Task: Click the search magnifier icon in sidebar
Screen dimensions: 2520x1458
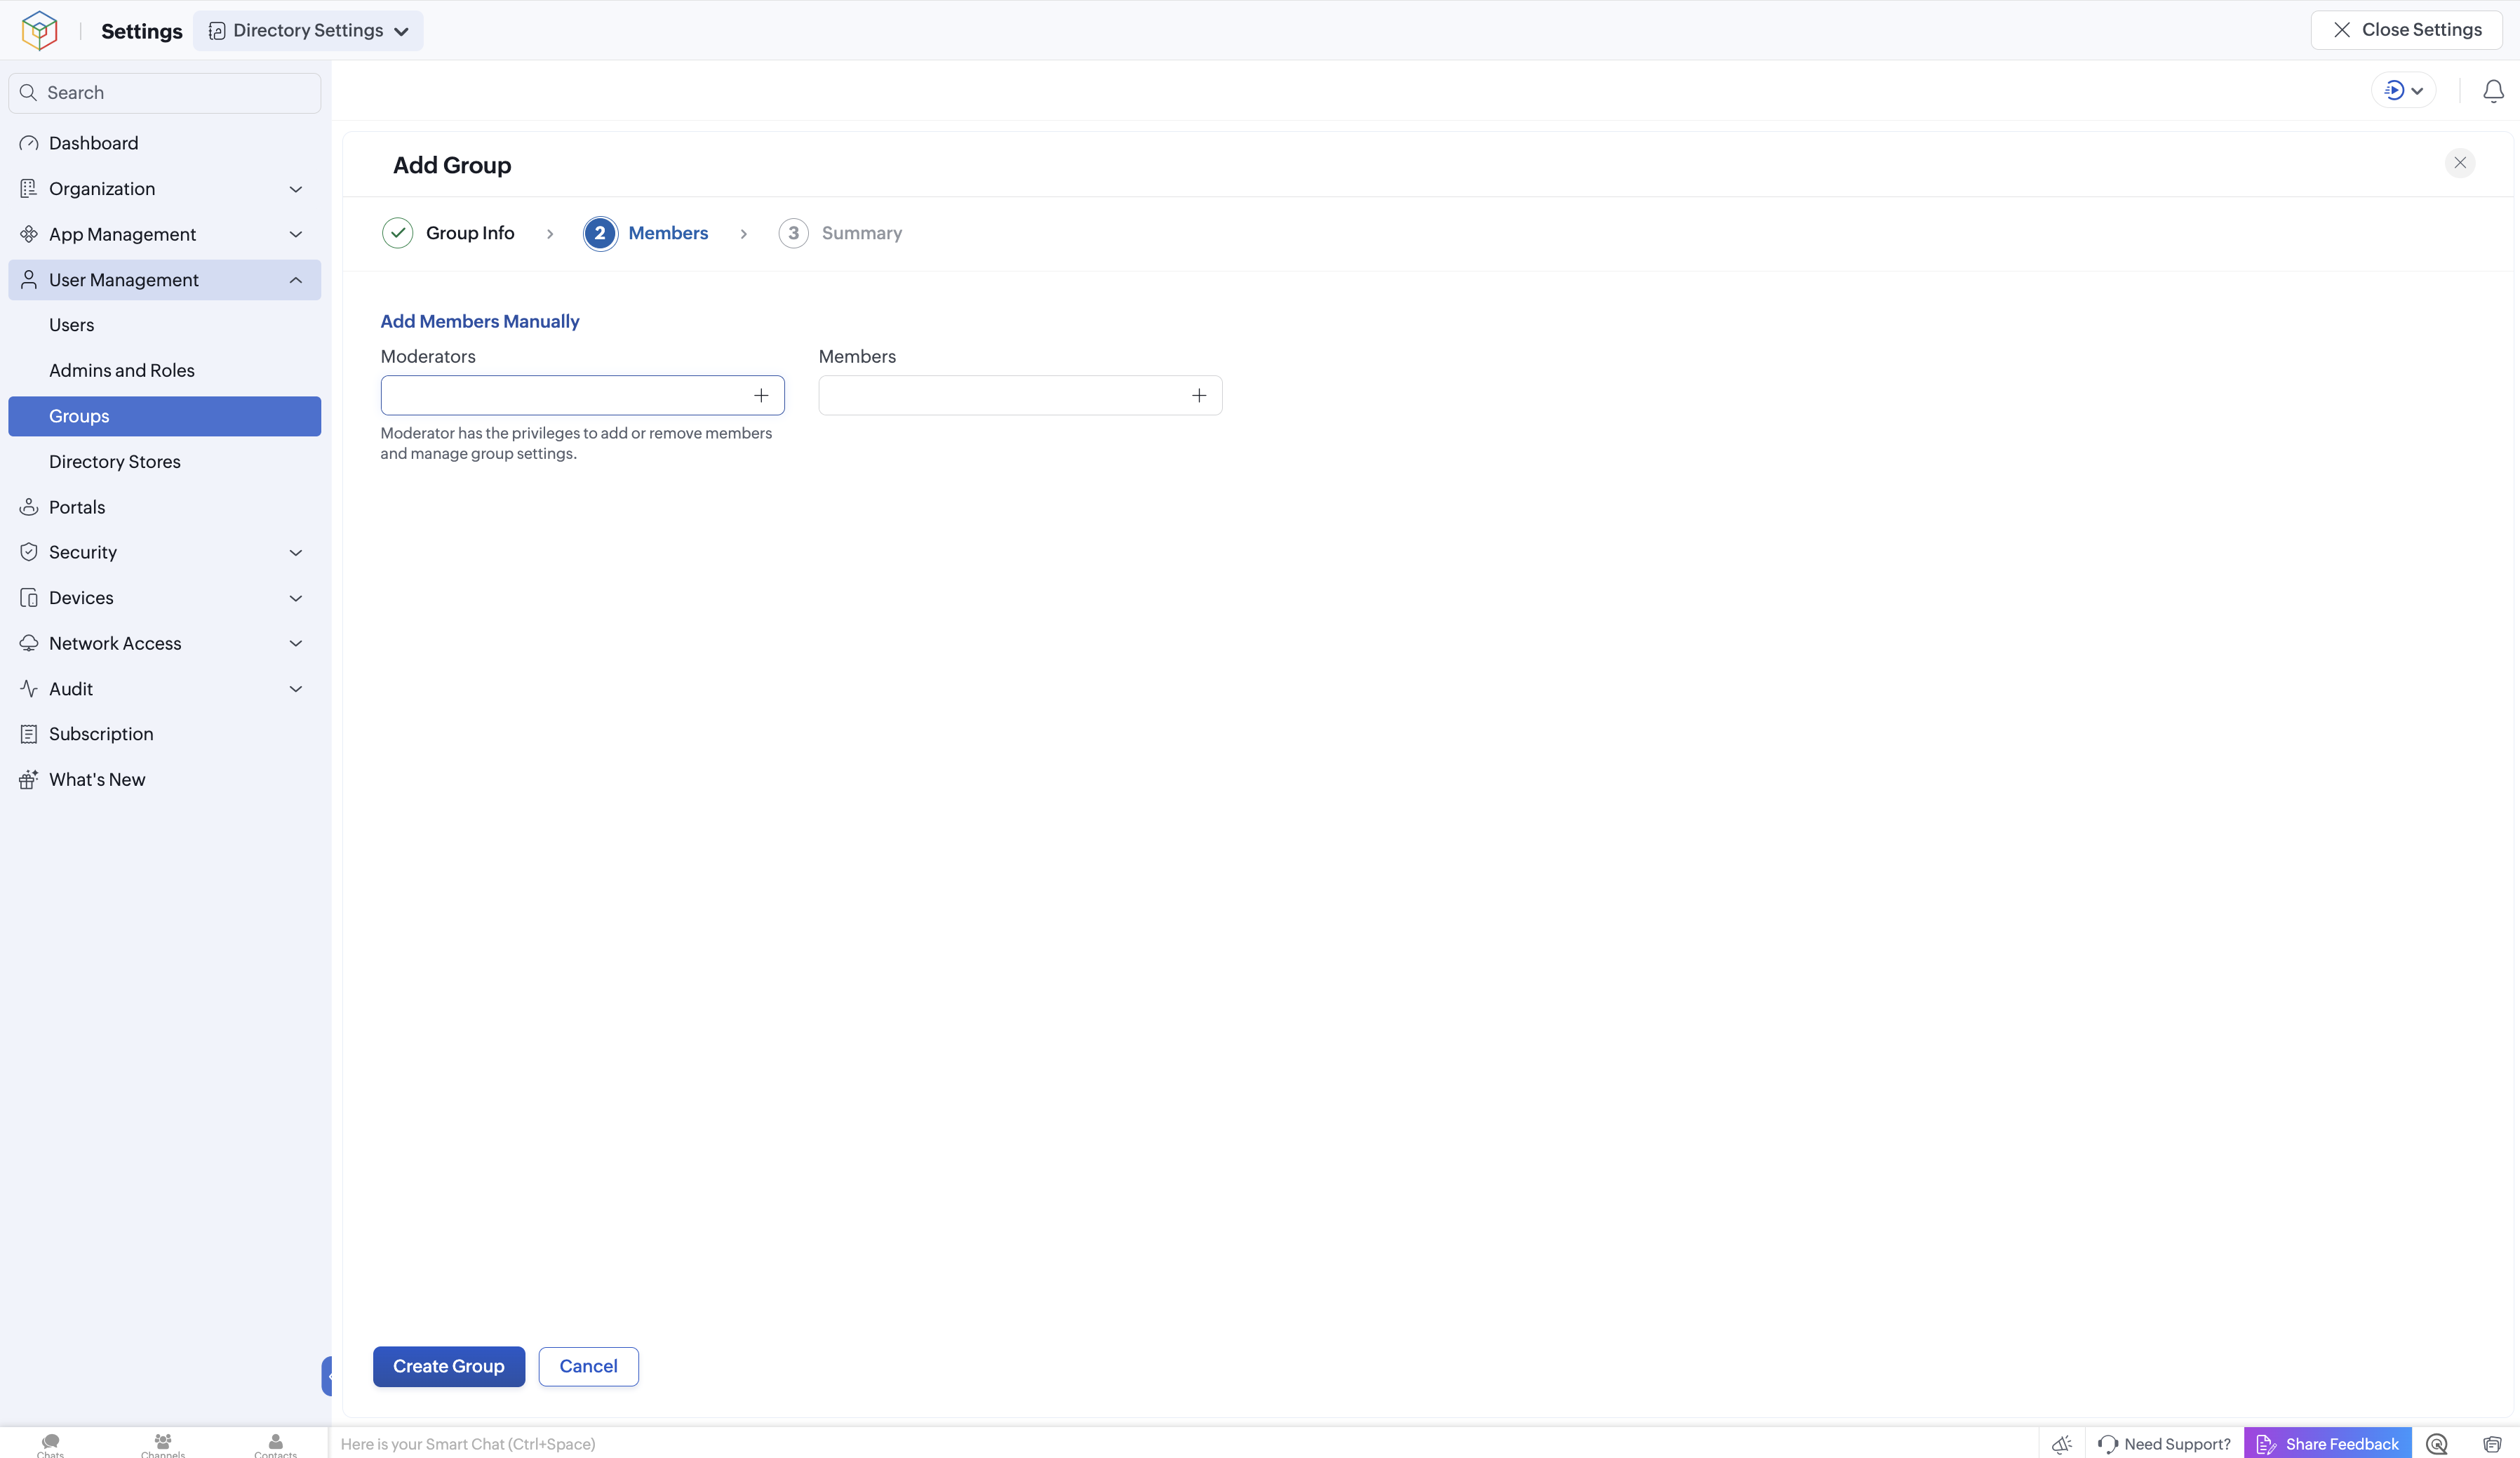Action: [28, 93]
